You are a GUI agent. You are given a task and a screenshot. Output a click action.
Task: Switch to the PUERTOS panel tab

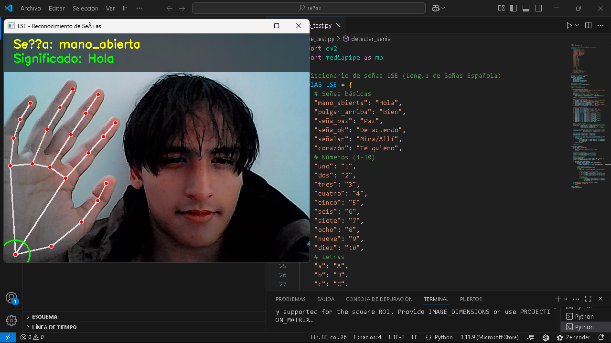(x=471, y=299)
